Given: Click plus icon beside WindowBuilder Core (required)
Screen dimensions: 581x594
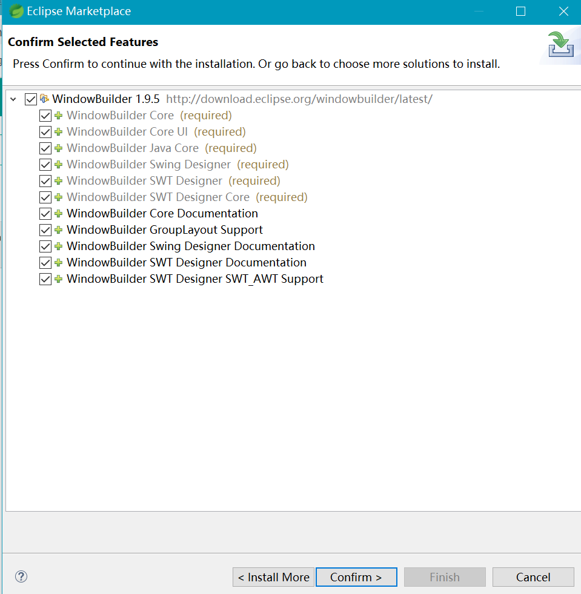Looking at the screenshot, I should (58, 116).
